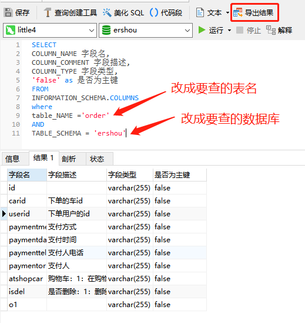This screenshot has height=323, width=305.
Task: Click the 字段类型 column header
Action: [x=130, y=175]
